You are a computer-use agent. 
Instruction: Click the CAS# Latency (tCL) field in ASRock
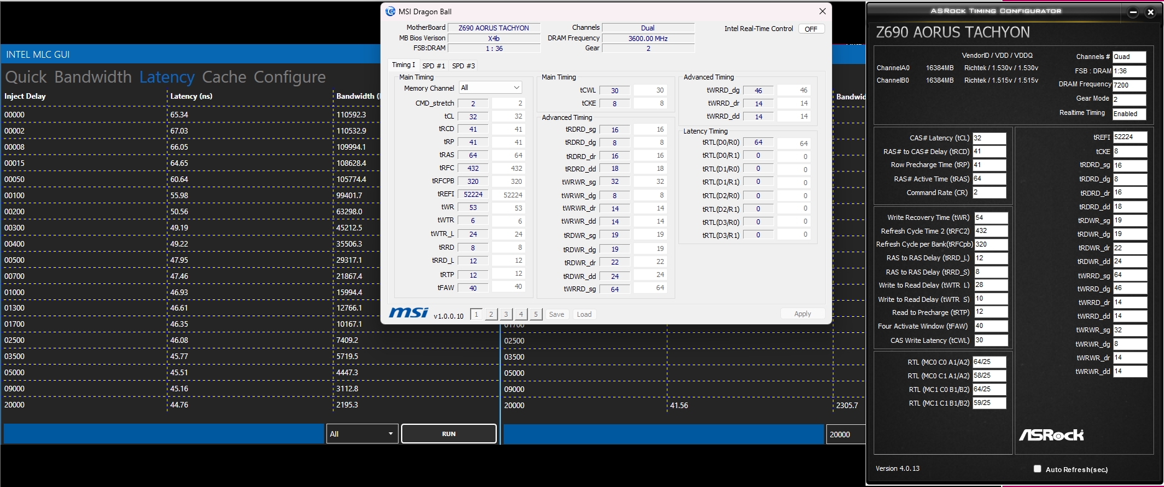989,138
